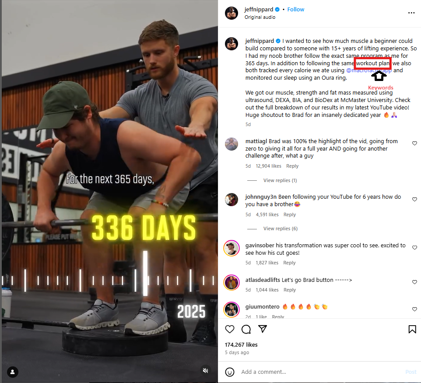This screenshot has height=383, width=421.
Task: Open the three-dot more options menu
Action: [411, 13]
